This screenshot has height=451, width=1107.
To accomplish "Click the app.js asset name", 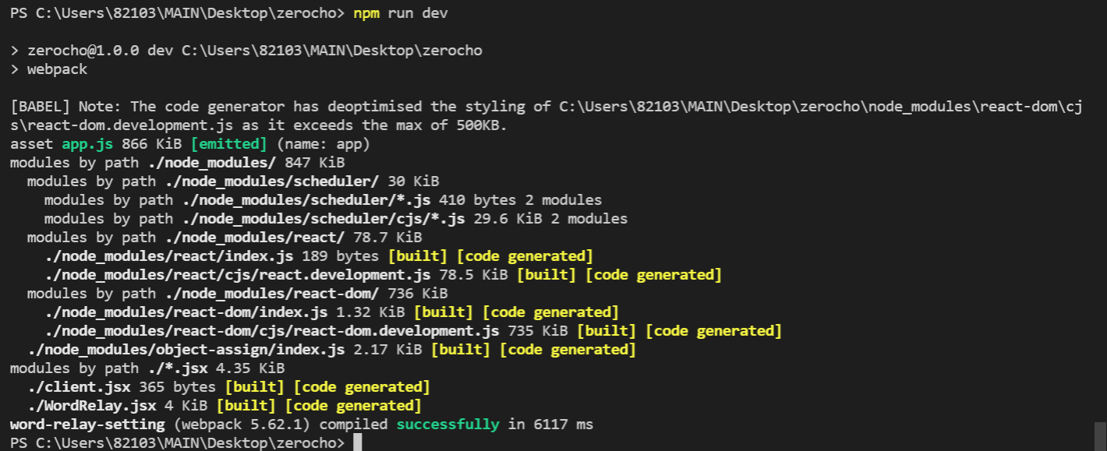I will (87, 144).
